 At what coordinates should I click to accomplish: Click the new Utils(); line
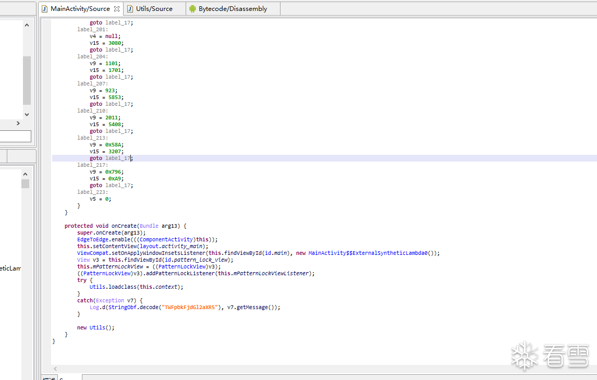click(95, 327)
